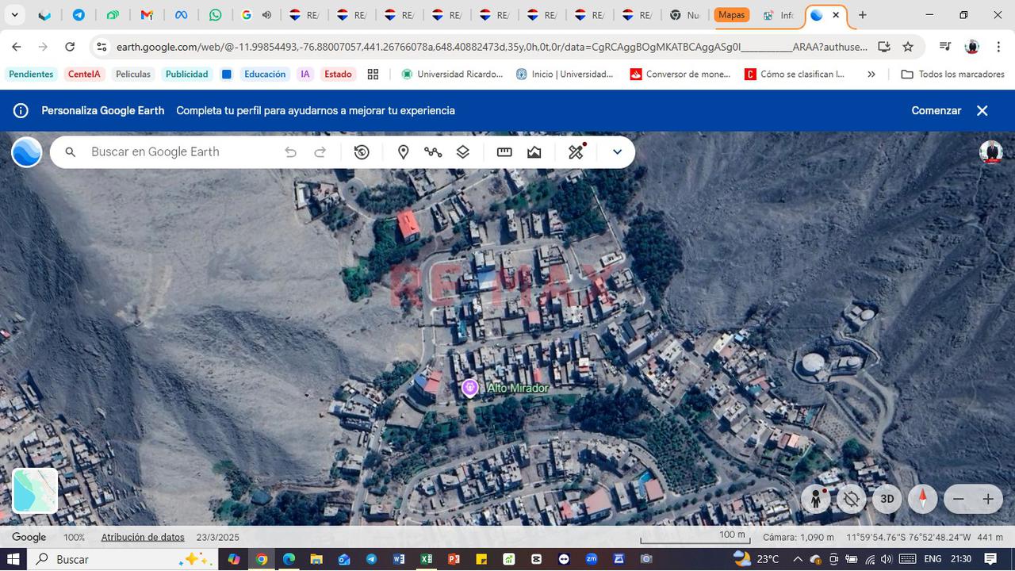Open the Educación bookmark folder
1015x571 pixels.
pyautogui.click(x=265, y=74)
